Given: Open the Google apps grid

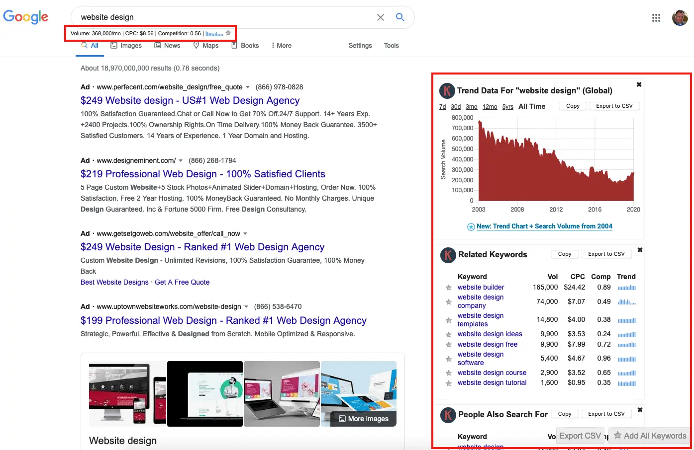Looking at the screenshot, I should click(656, 18).
